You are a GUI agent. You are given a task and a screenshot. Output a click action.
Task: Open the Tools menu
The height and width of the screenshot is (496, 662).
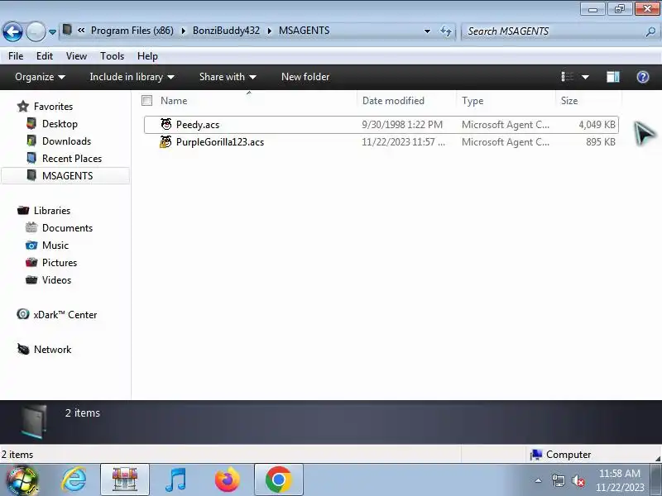(x=112, y=56)
